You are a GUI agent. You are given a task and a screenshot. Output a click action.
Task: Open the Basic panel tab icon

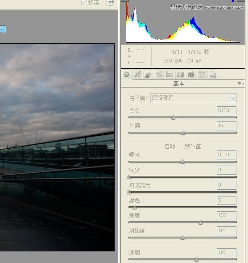tap(127, 75)
